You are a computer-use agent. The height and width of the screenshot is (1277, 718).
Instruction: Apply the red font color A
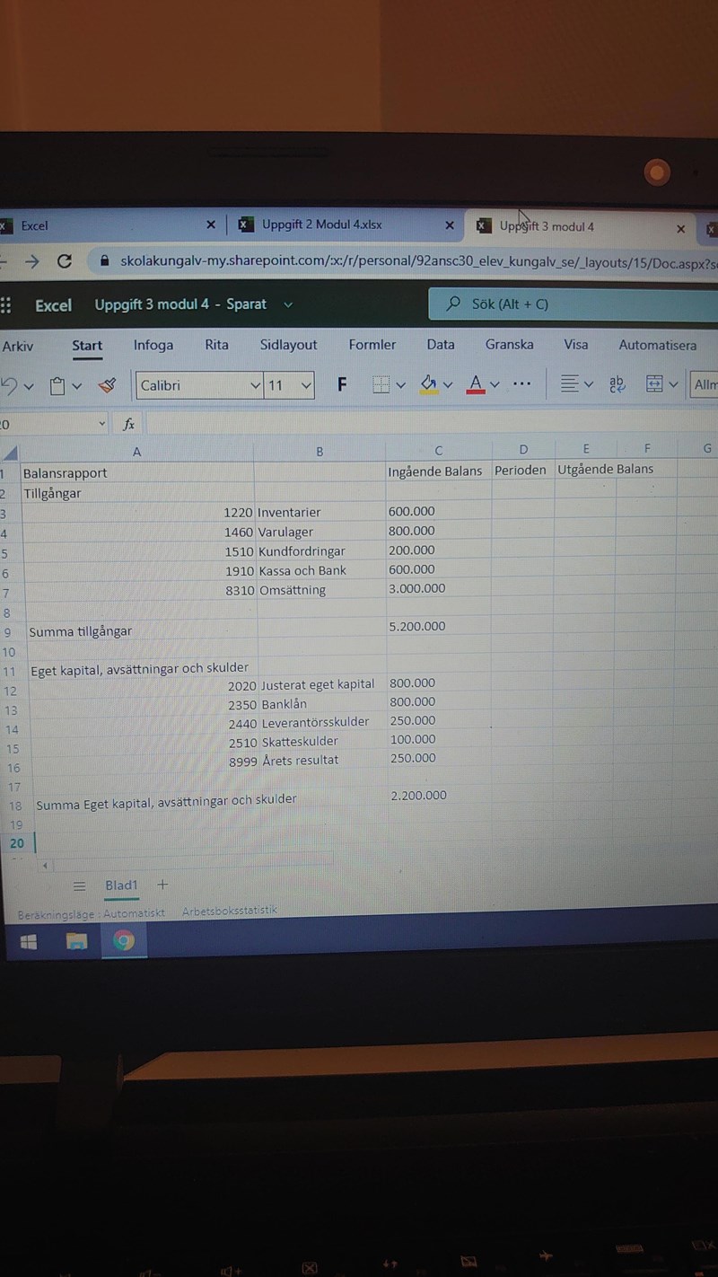point(477,384)
